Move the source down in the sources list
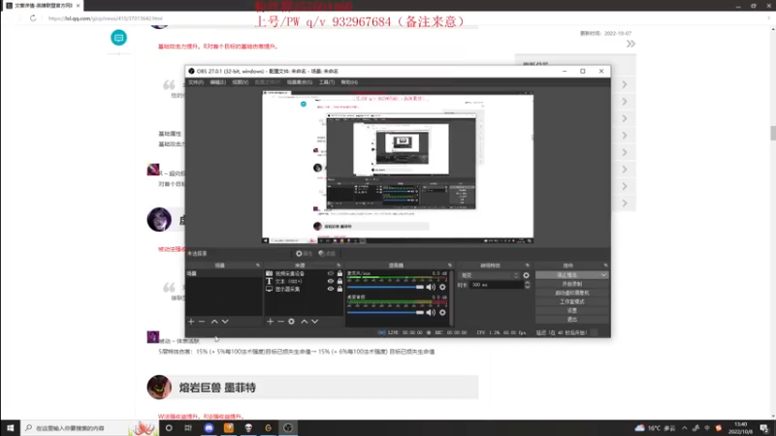776x436 pixels. click(314, 322)
